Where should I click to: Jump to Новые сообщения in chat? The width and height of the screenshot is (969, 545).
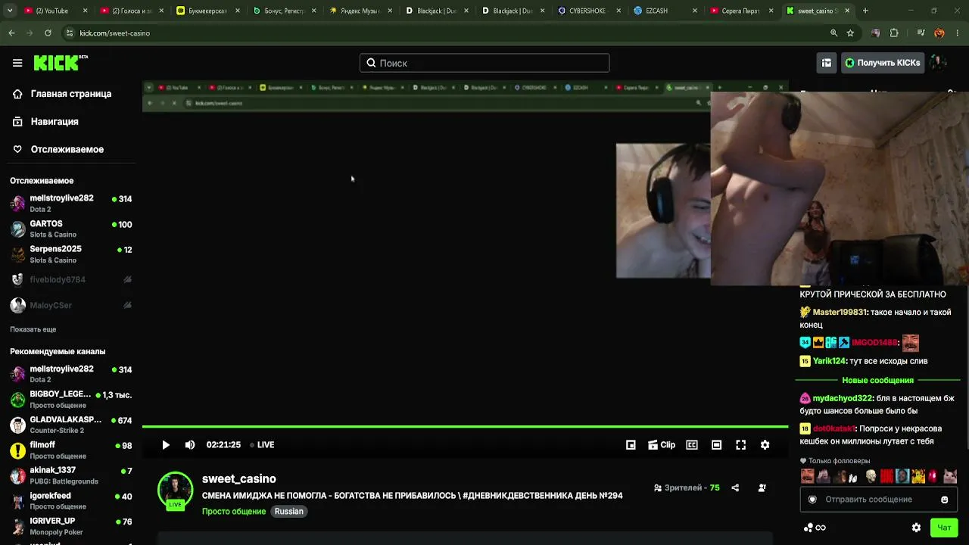pos(878,380)
